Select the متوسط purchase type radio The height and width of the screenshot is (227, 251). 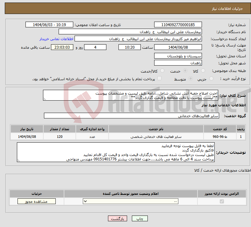(190, 79)
